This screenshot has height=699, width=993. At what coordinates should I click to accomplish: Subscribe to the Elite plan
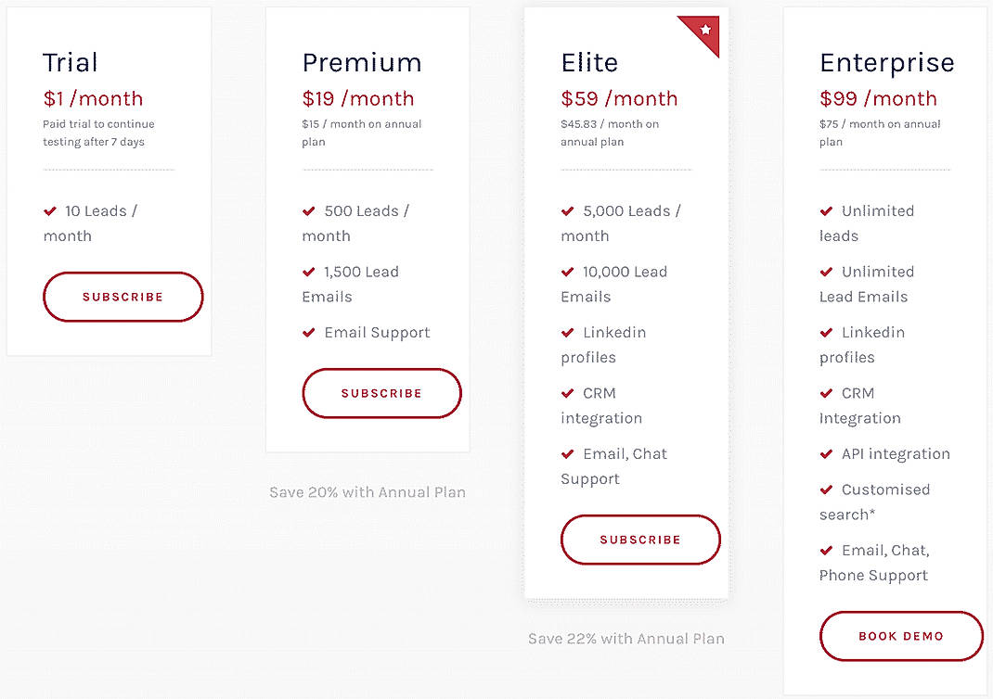click(x=640, y=540)
